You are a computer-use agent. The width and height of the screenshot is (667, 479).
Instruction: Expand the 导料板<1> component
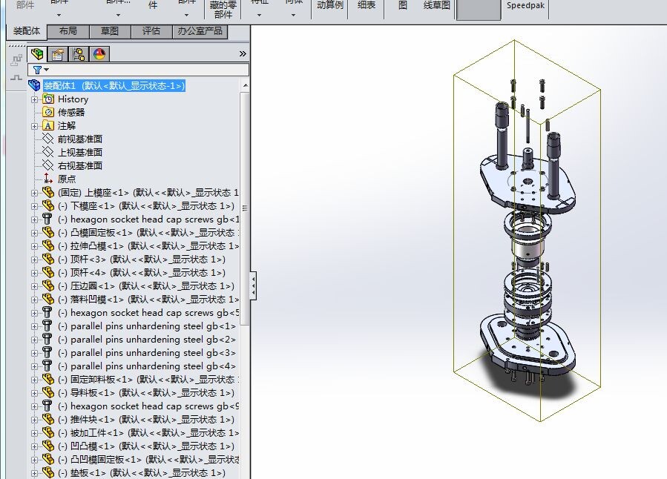[34, 393]
